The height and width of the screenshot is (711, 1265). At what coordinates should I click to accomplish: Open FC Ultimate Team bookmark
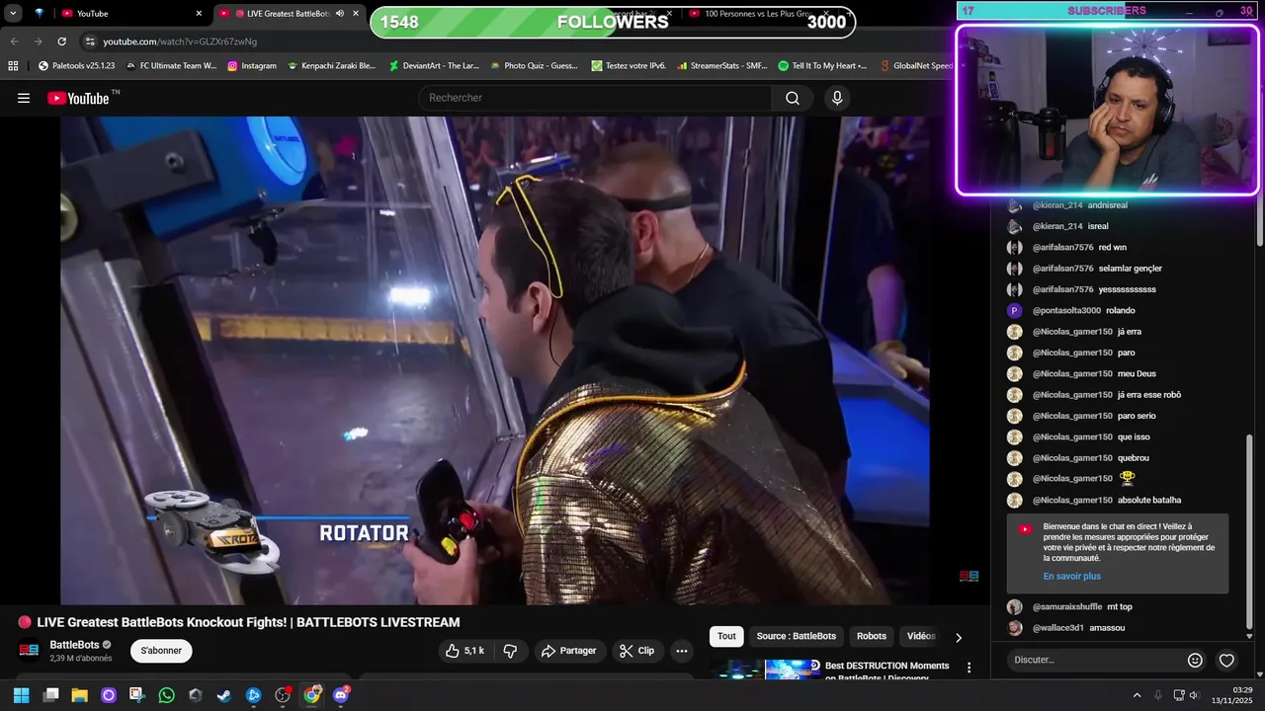[171, 66]
